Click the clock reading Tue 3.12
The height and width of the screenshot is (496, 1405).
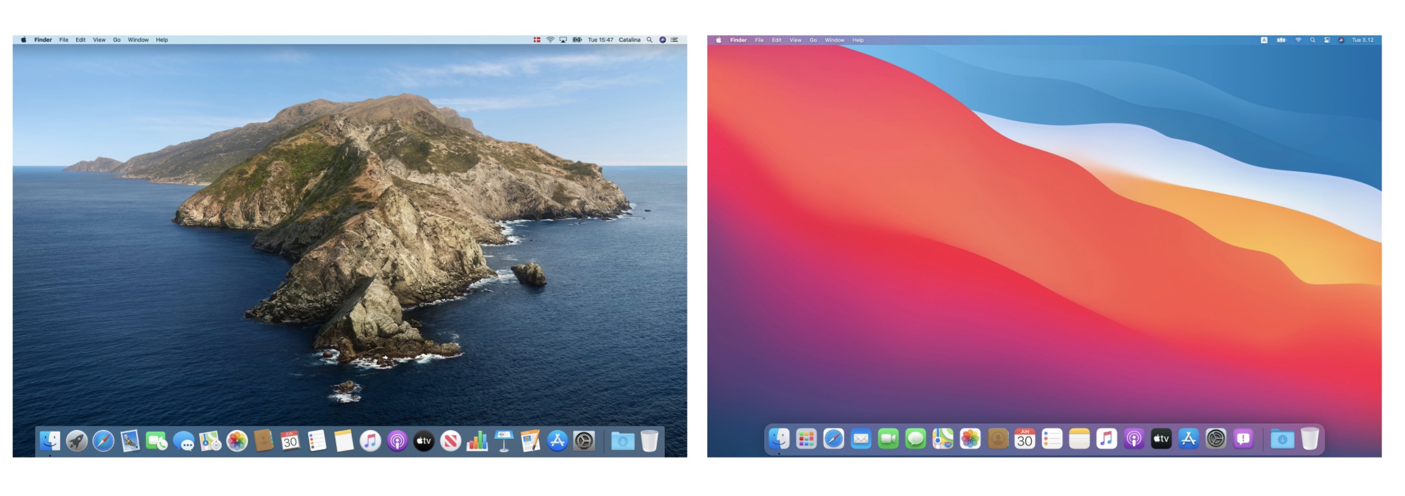click(1362, 40)
